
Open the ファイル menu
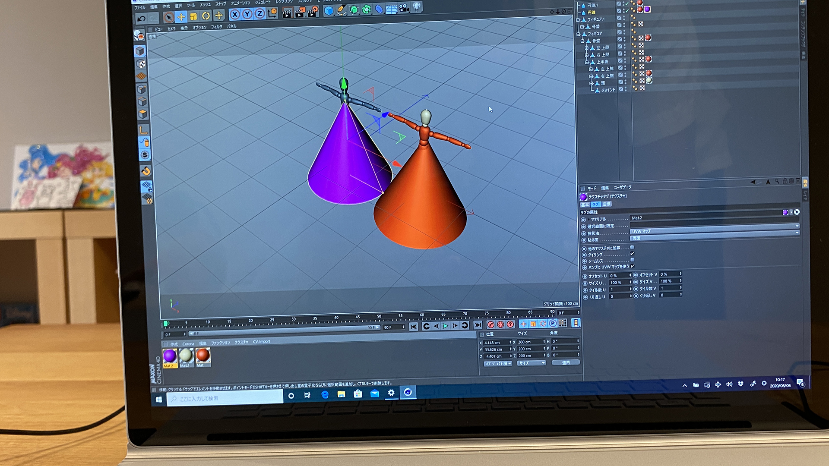[139, 7]
